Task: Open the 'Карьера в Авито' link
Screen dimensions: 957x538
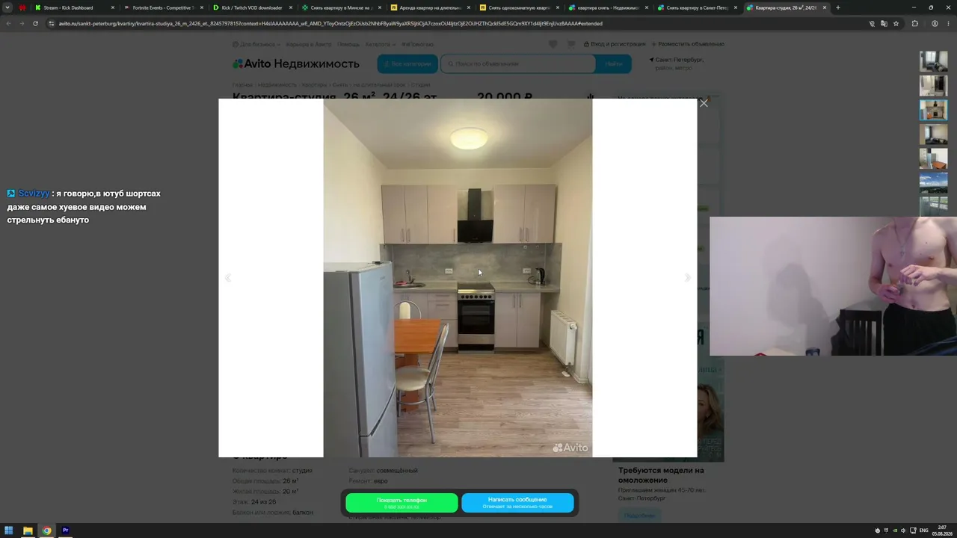Action: tap(309, 44)
